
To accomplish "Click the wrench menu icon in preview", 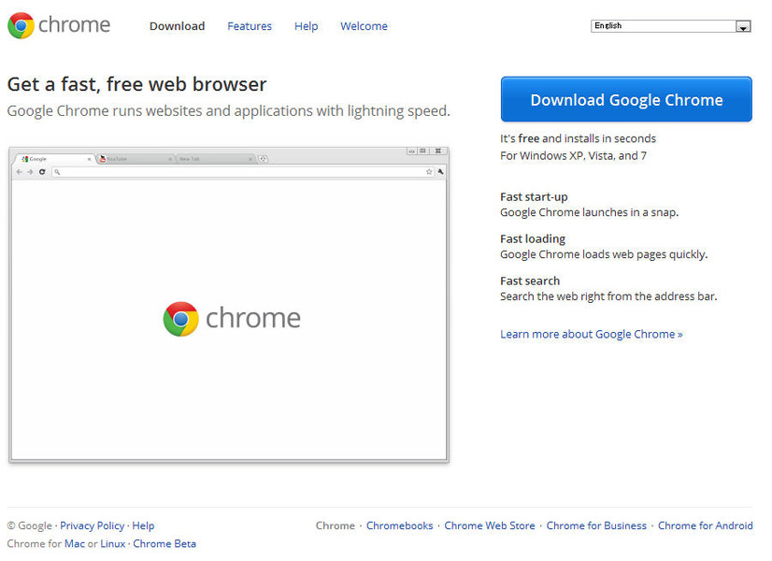I will [440, 172].
